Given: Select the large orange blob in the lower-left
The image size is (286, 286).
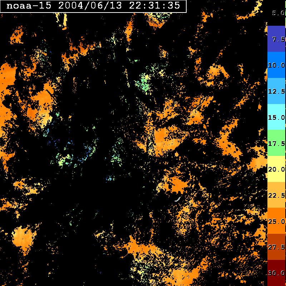Looking at the screenshot, I should coord(24,237).
